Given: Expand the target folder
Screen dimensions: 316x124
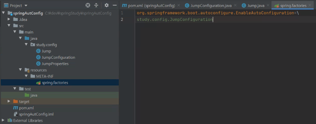Looking at the screenshot, I should click(9, 101).
